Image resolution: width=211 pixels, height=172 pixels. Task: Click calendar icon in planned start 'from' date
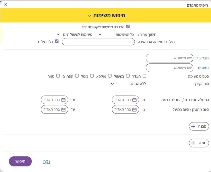134,100
